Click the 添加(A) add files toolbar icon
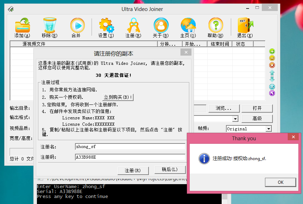The width and height of the screenshot is (303, 204). pyautogui.click(x=22, y=25)
